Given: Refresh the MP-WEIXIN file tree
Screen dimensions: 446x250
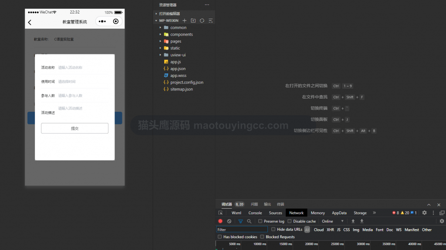Looking at the screenshot, I should [202, 20].
